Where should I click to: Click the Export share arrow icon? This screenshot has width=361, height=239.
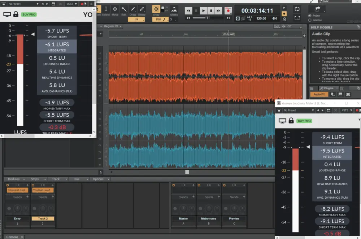pyautogui.click(x=317, y=9)
